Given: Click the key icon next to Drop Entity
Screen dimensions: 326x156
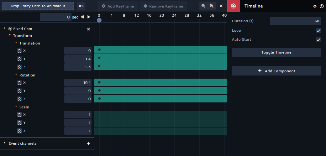Looking at the screenshot, I should (81, 6).
